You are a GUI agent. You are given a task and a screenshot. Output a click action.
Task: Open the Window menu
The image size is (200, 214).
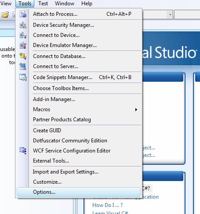tap(65, 4)
